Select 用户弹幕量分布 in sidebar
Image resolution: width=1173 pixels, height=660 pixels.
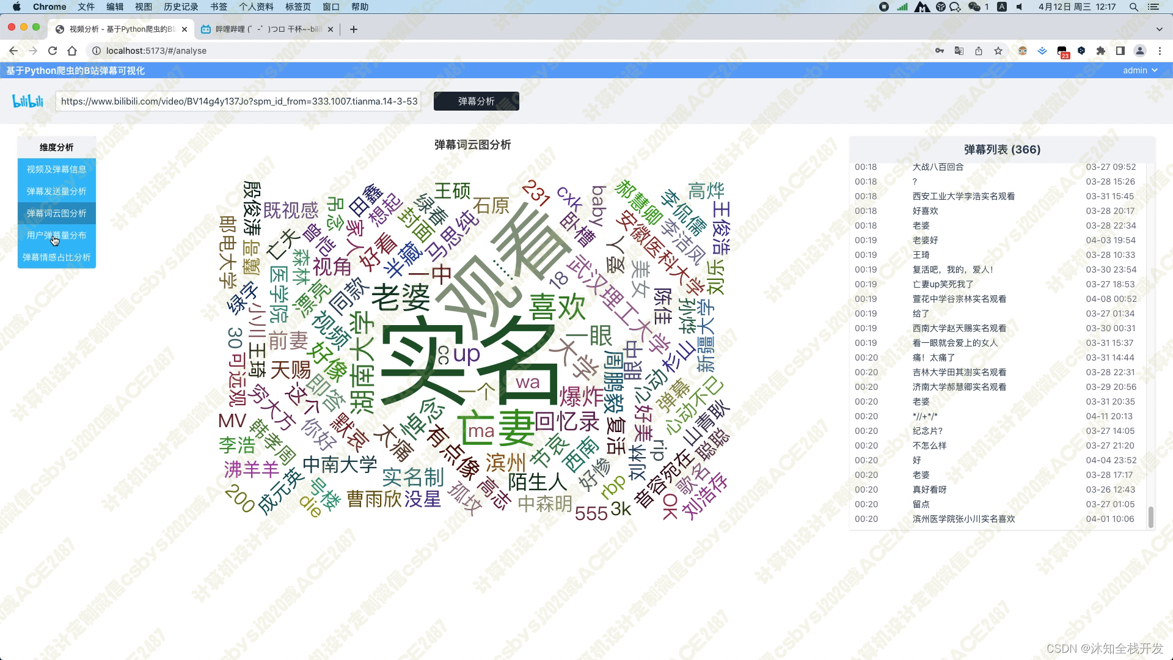(56, 235)
